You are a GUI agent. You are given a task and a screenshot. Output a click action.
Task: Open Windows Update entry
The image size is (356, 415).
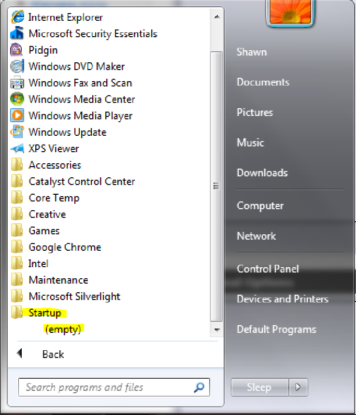point(68,132)
